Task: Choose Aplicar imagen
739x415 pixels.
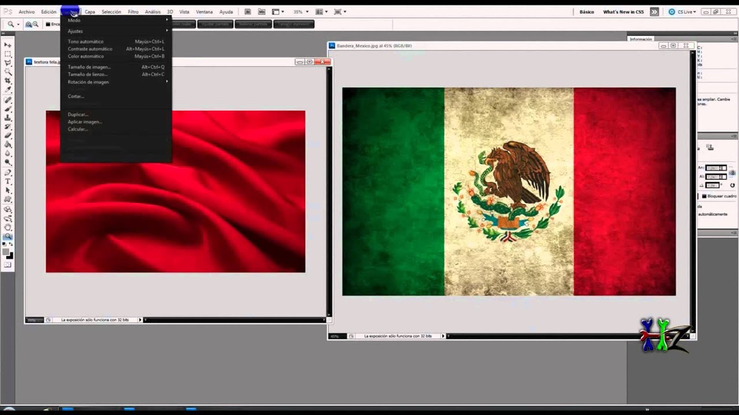Action: [115, 122]
